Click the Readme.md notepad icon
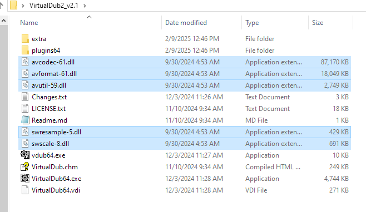This screenshot has width=366, height=212. 25,120
